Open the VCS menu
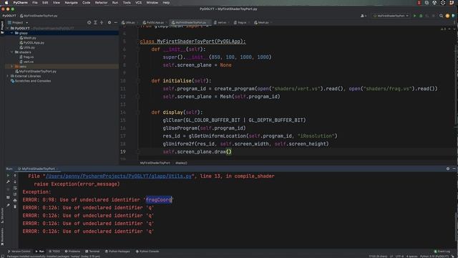The height and width of the screenshot is (258, 458). click(138, 3)
